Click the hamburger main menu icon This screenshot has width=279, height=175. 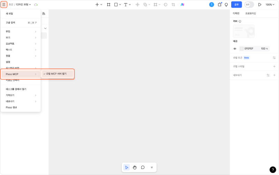tap(4, 5)
